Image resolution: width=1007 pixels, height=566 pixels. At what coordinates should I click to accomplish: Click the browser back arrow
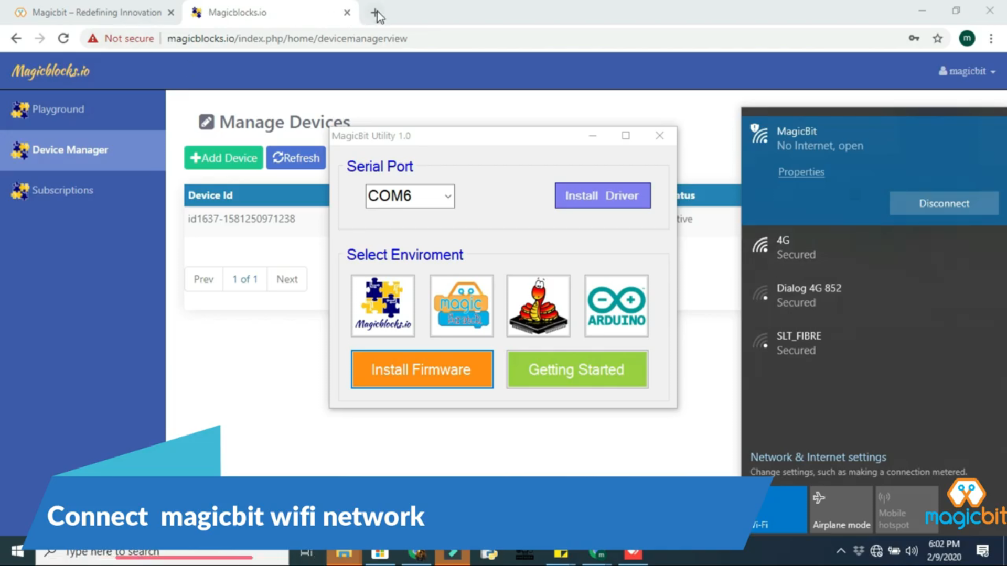coord(16,39)
